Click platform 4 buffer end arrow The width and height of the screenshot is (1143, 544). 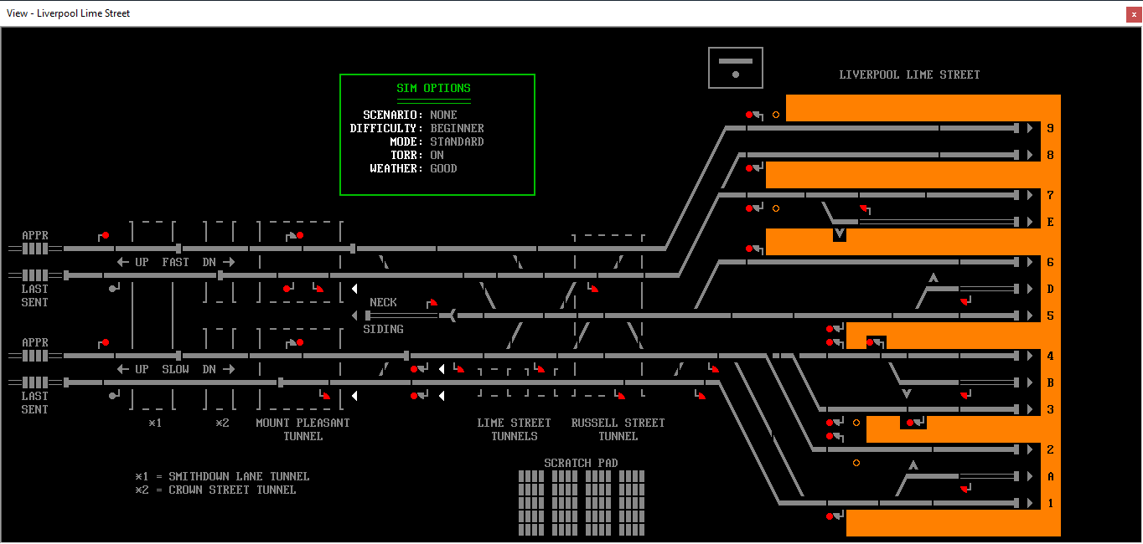pos(1030,356)
